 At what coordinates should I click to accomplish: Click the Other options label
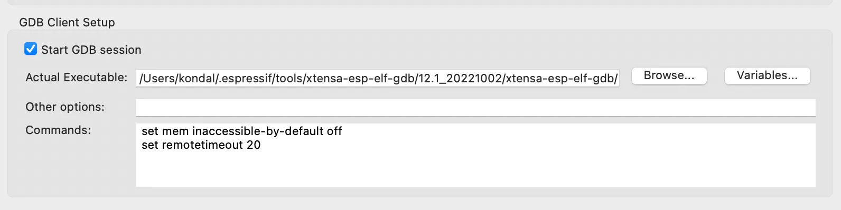click(x=65, y=107)
